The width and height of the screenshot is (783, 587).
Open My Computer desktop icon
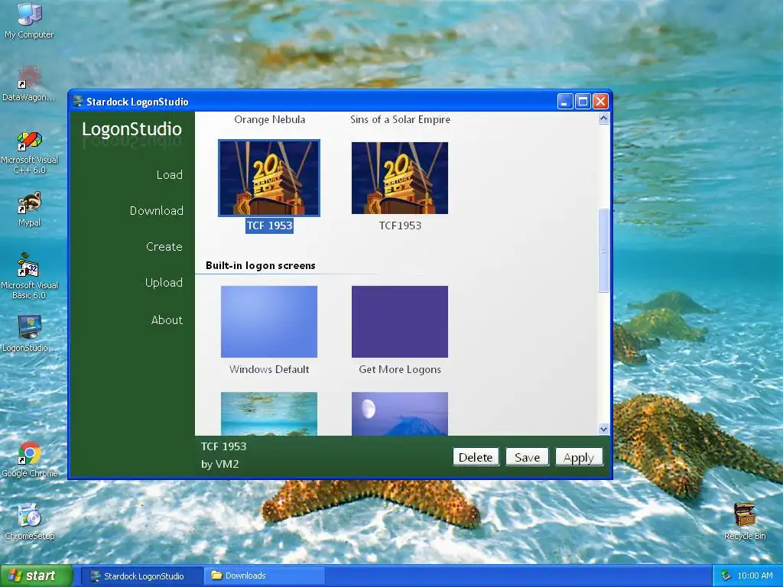coord(29,21)
